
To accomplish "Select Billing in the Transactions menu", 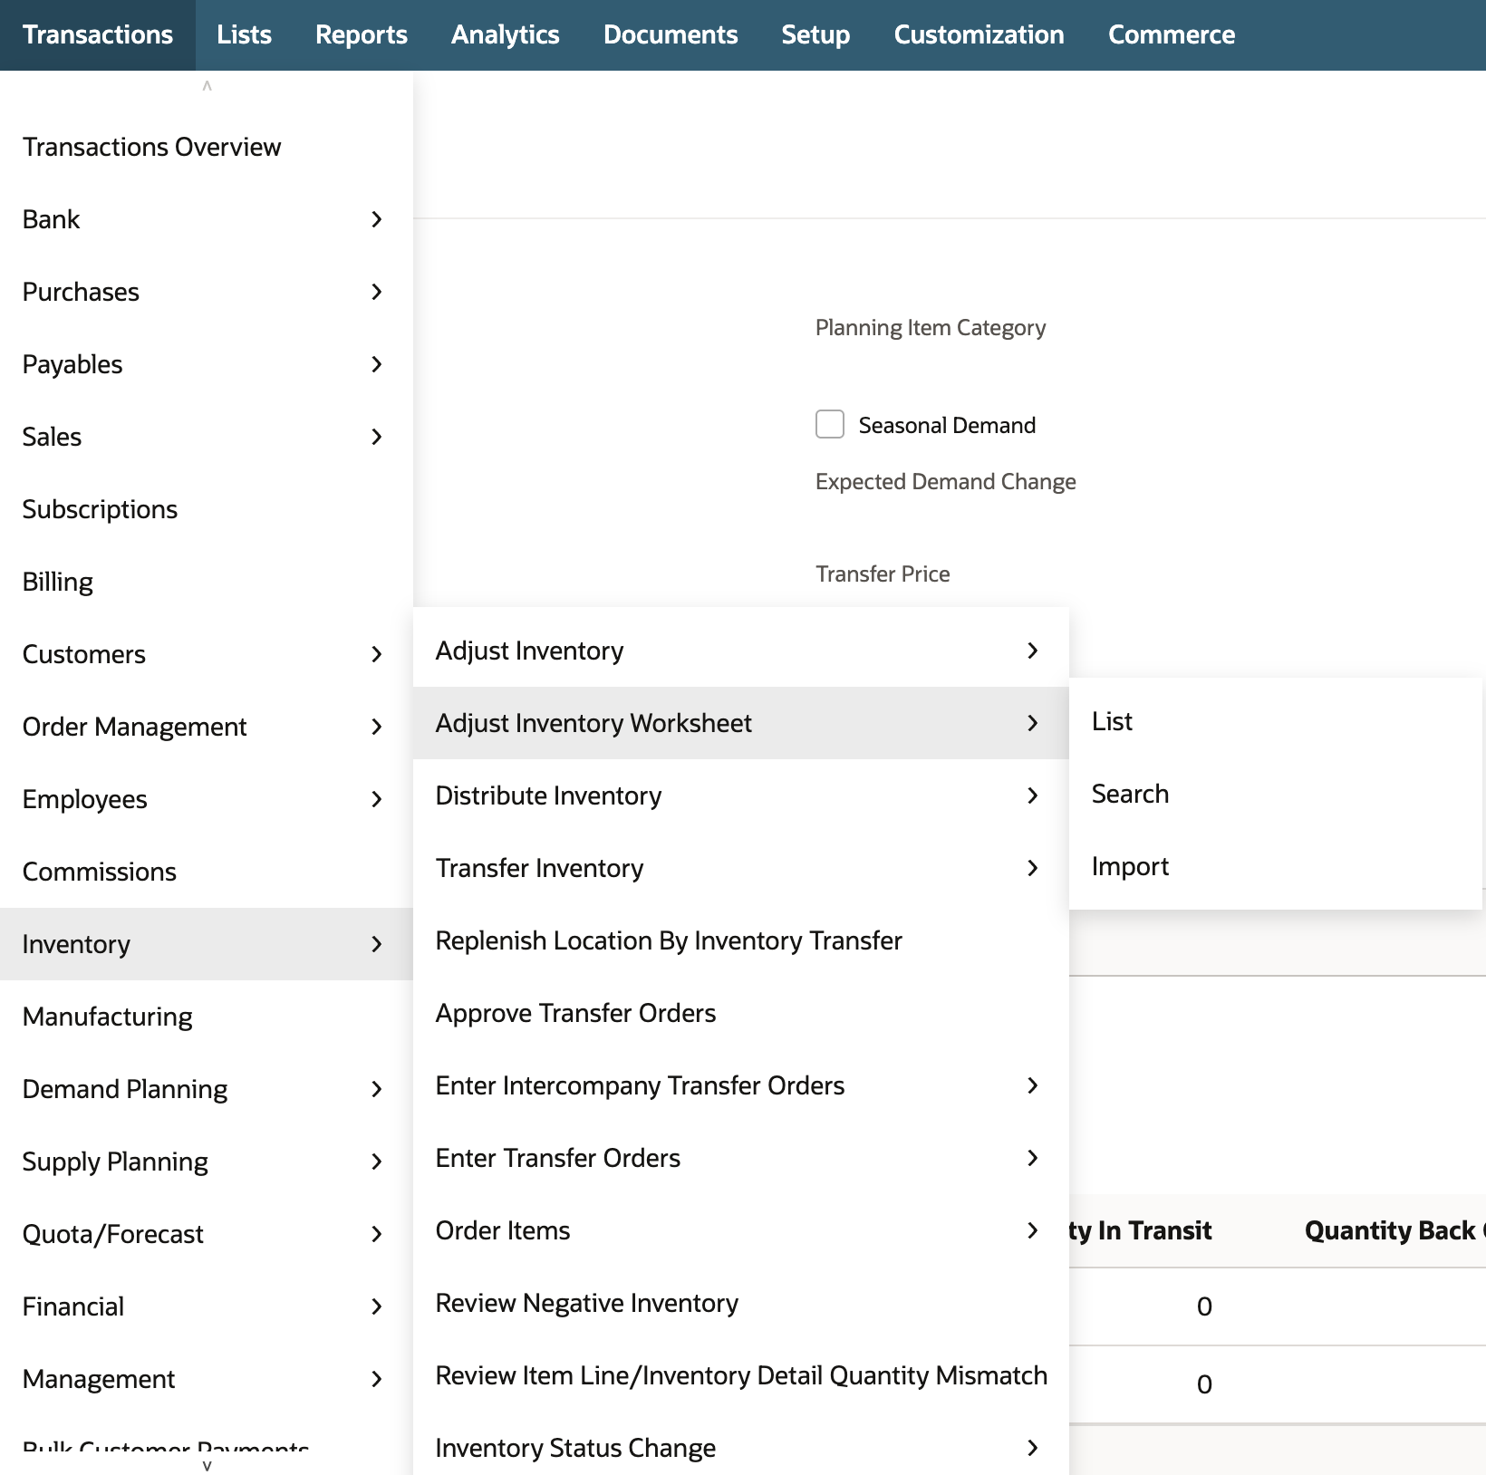I will pos(207,582).
